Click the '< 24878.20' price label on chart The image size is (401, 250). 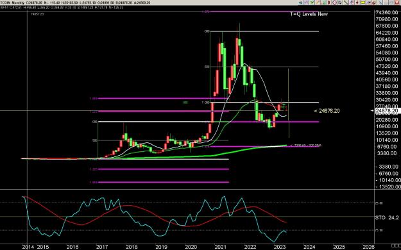coord(327,111)
